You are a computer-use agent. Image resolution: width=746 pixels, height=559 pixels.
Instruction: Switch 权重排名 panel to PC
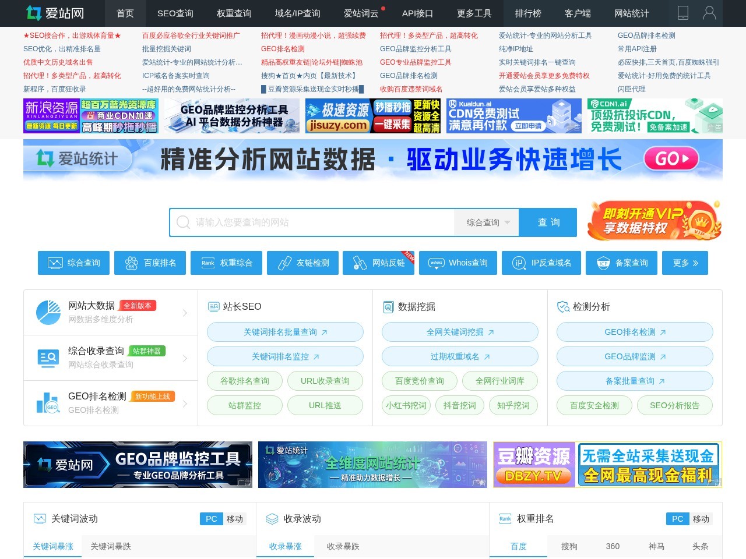pyautogui.click(x=678, y=519)
